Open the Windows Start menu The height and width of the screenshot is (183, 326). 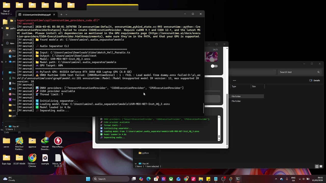[88, 179]
